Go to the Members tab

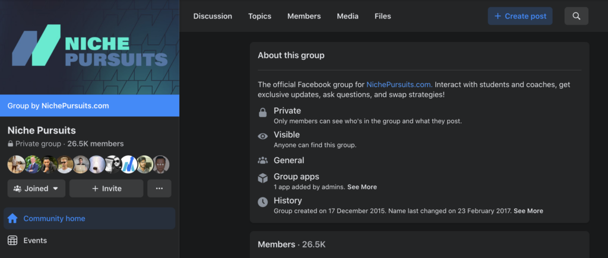pyautogui.click(x=304, y=16)
